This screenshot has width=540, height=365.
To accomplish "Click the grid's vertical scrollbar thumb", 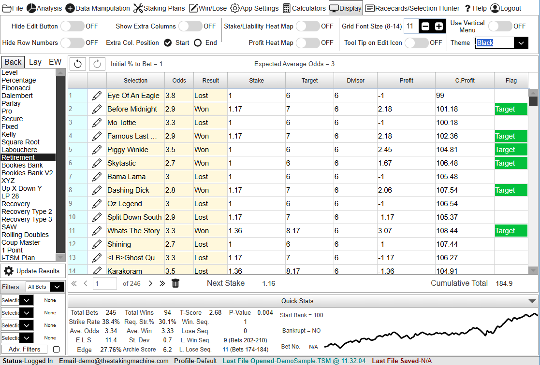I will click(x=533, y=101).
